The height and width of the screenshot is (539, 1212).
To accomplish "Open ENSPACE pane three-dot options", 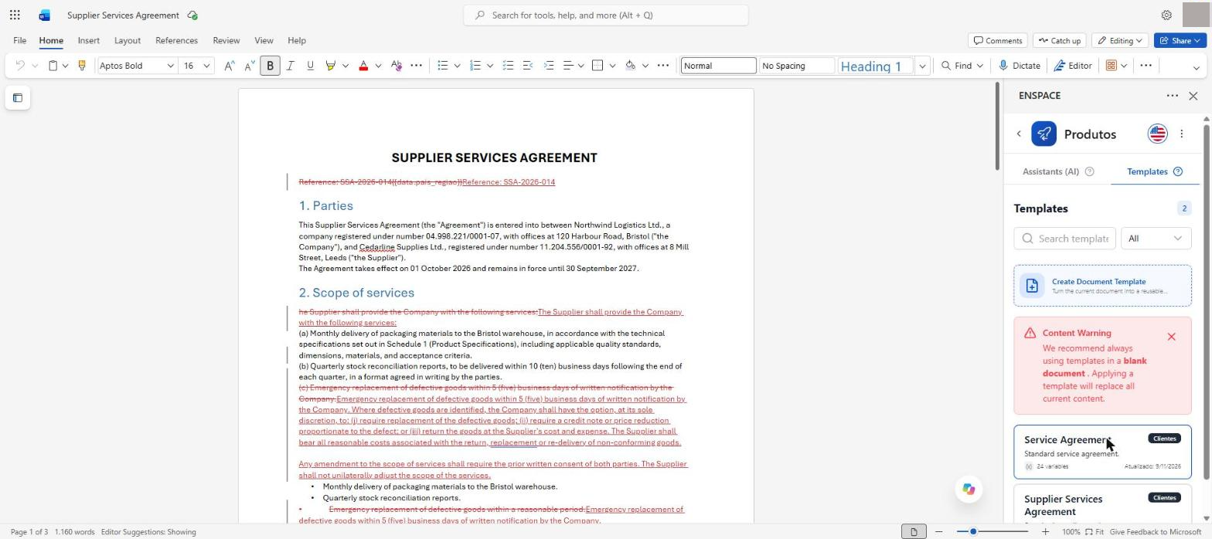I will pyautogui.click(x=1173, y=96).
